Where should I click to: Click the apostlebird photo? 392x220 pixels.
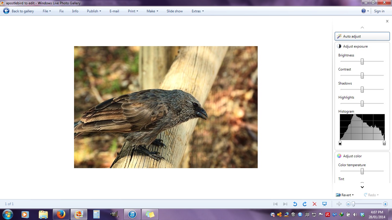click(166, 107)
